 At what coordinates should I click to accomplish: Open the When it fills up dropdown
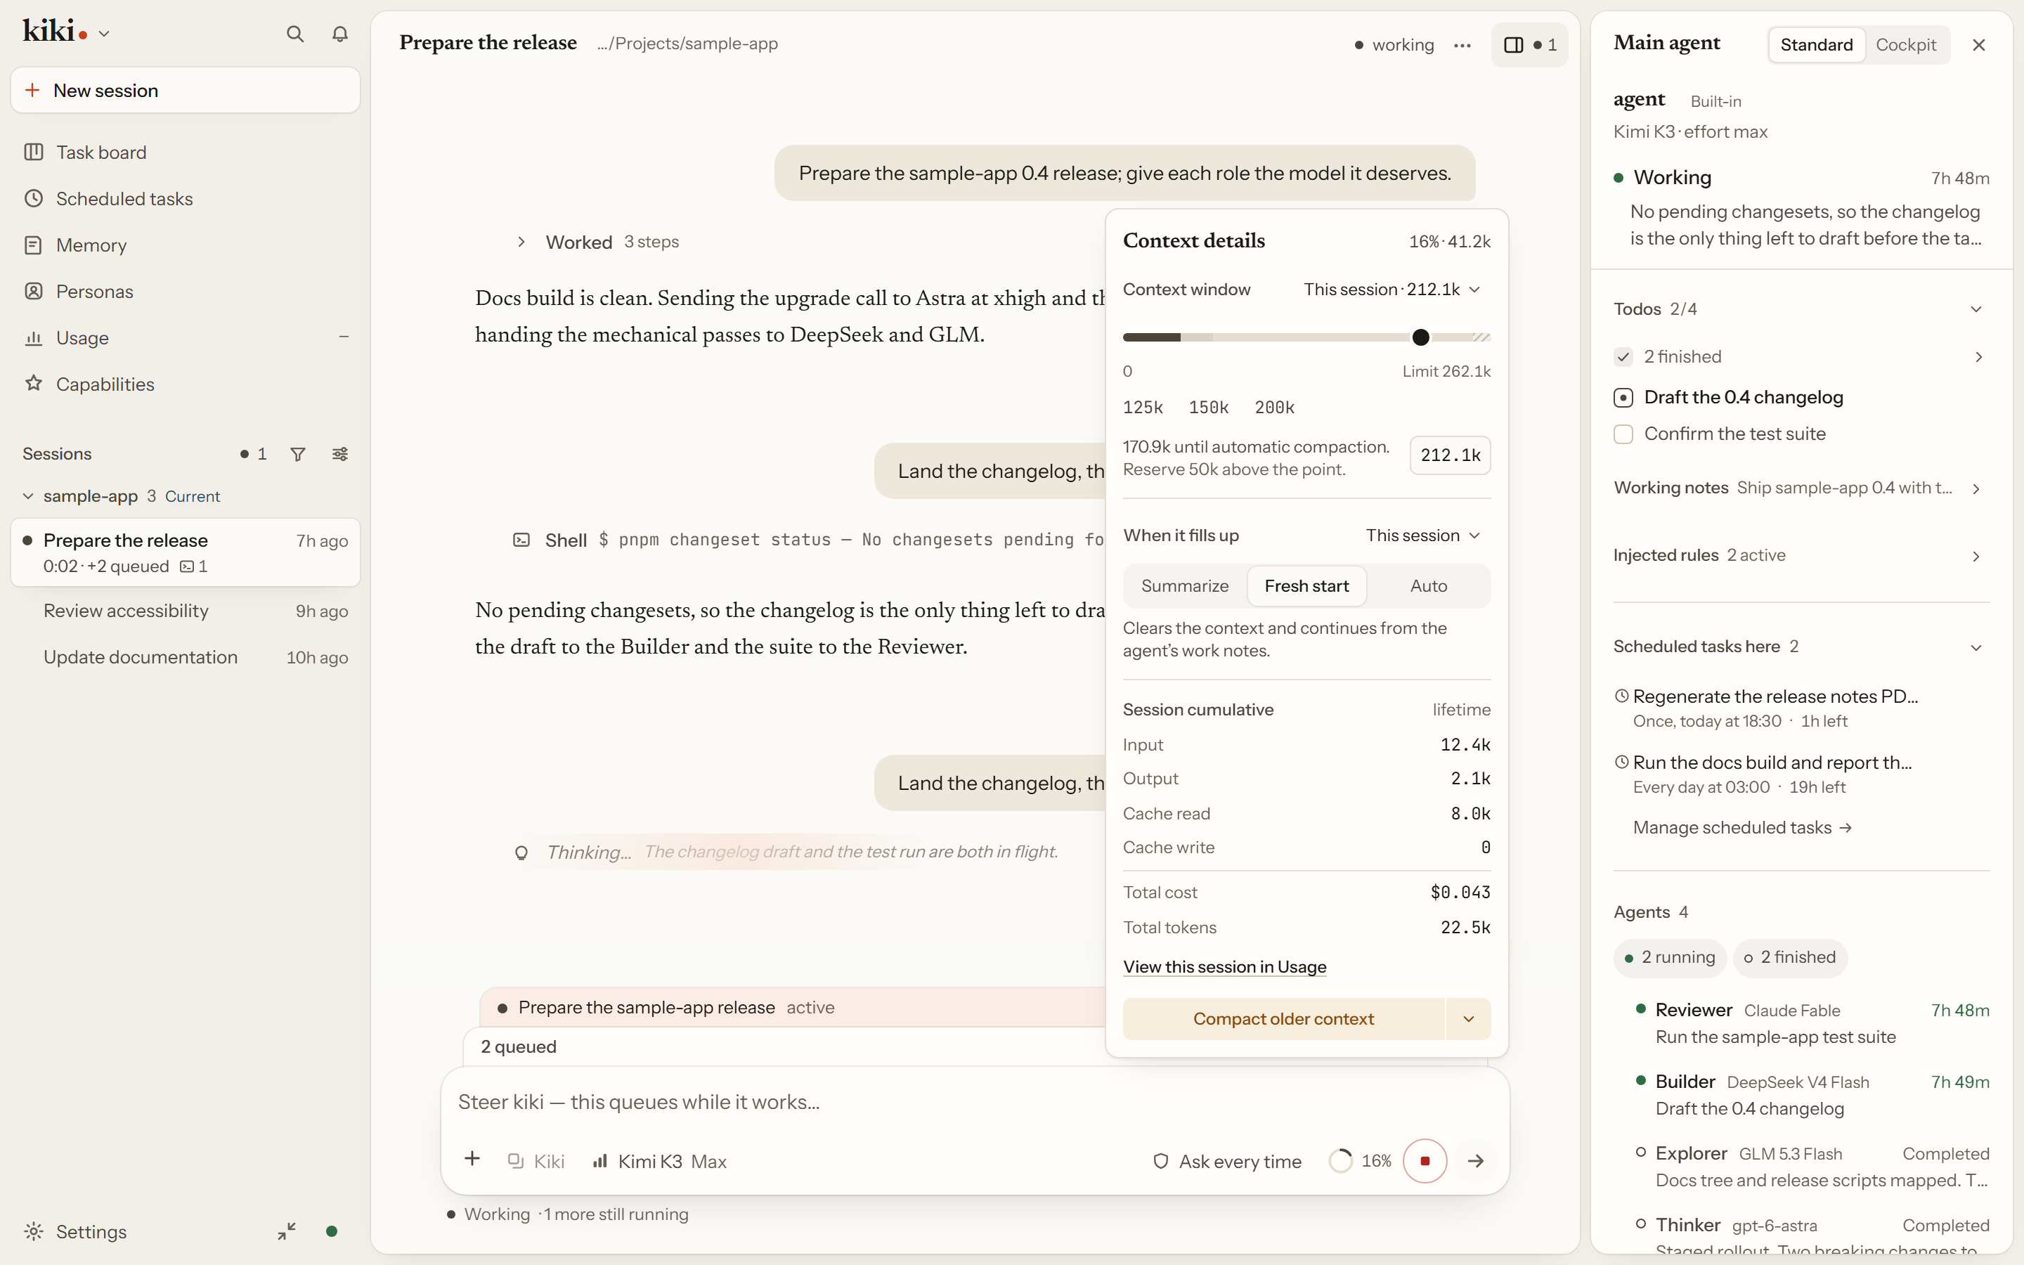click(x=1424, y=536)
